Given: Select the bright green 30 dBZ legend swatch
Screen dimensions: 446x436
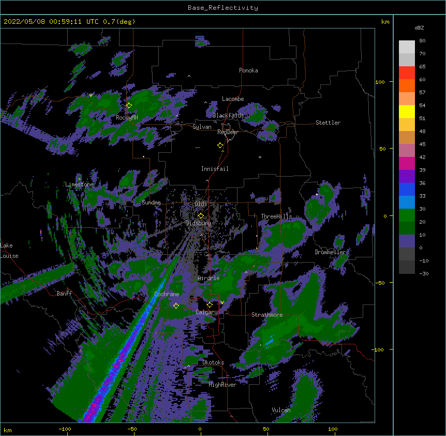Looking at the screenshot, I should 407,215.
